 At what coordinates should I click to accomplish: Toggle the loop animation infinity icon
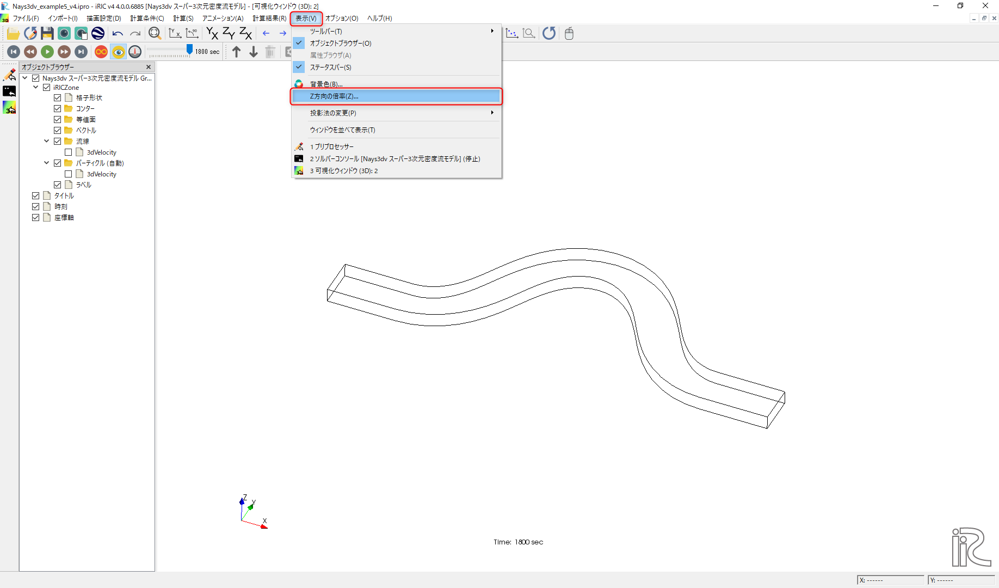tap(101, 52)
